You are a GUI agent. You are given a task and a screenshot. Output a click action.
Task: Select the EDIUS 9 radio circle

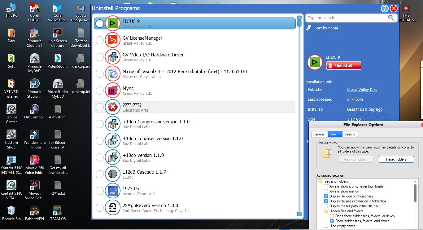(x=100, y=24)
